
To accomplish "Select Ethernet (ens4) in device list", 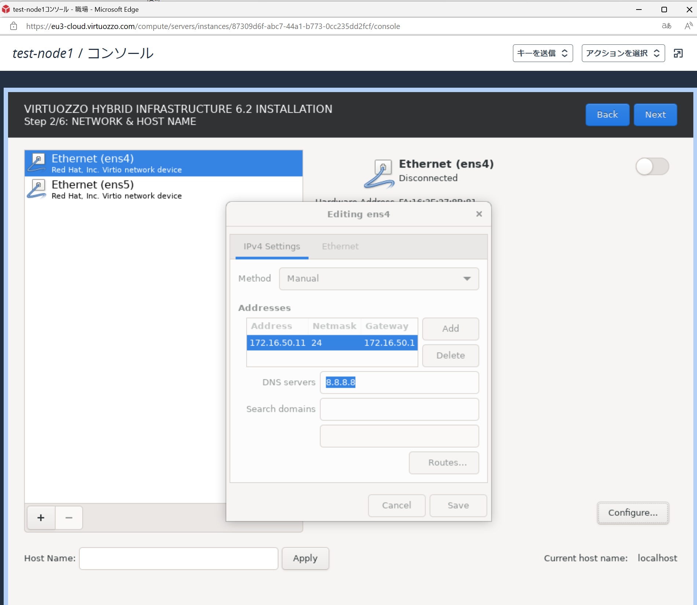I will coord(164,163).
